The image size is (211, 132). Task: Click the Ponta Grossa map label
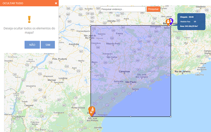[x=78, y=108]
